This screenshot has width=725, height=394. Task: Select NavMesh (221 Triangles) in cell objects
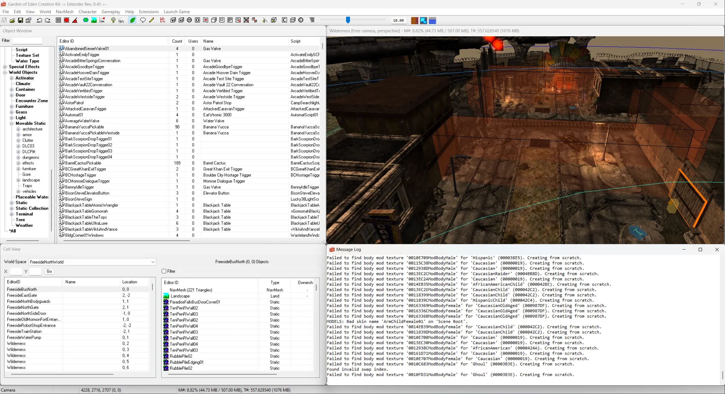tap(191, 290)
